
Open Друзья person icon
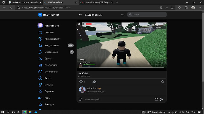click(x=40, y=59)
